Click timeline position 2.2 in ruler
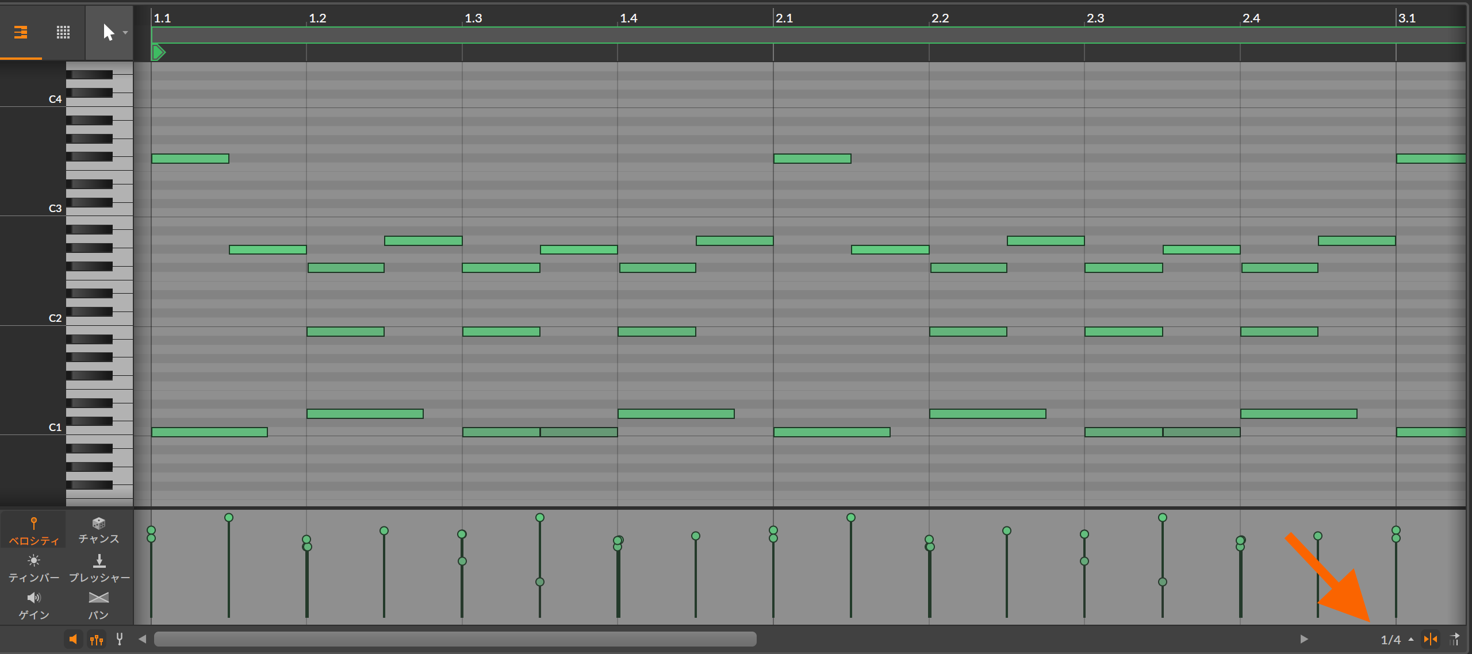Image resolution: width=1472 pixels, height=654 pixels. [x=940, y=18]
